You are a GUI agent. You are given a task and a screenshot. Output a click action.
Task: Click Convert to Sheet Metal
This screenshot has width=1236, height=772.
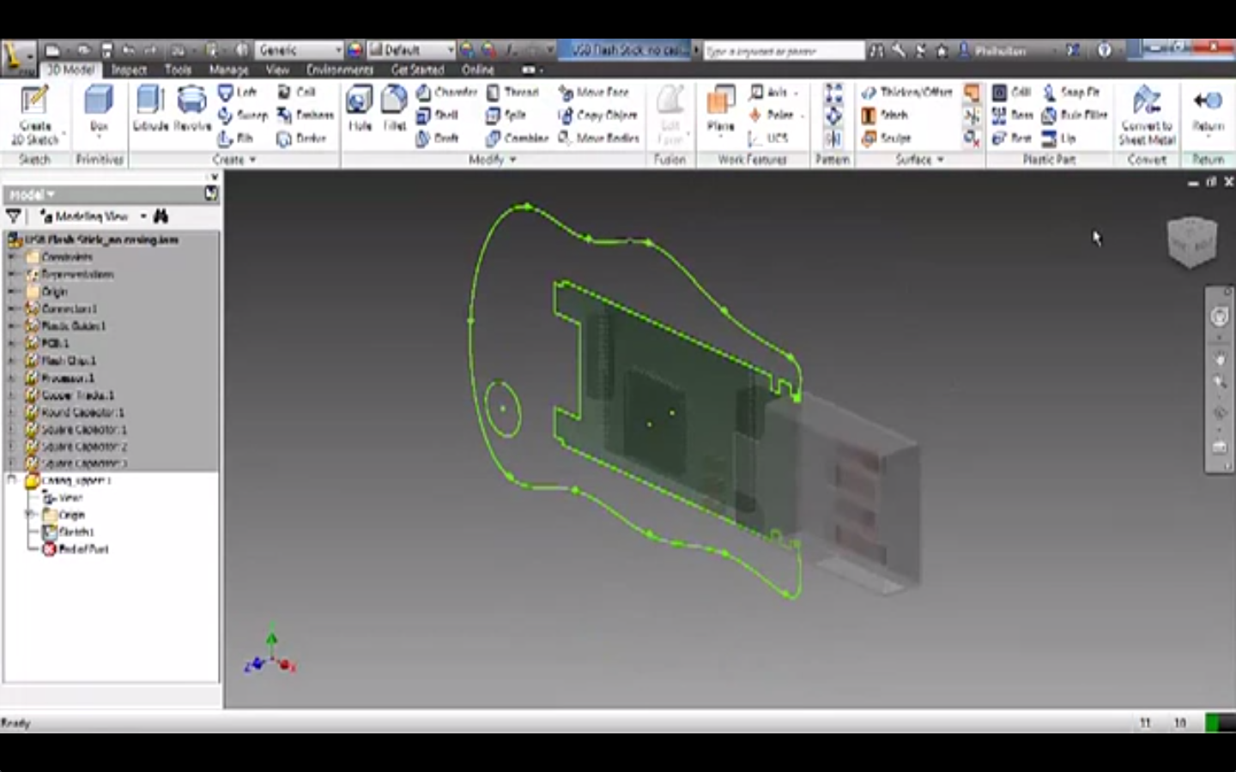tap(1146, 116)
